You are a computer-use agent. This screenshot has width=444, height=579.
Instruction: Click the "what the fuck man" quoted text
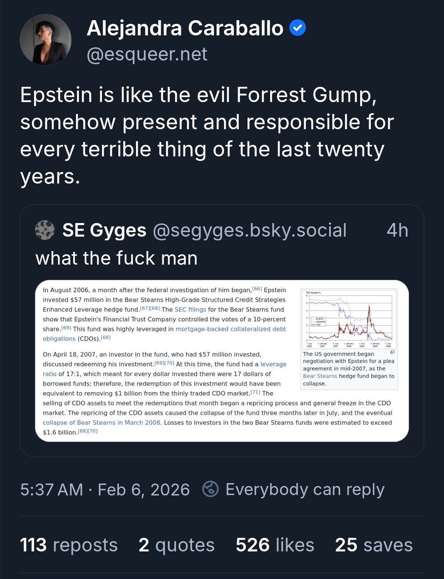(x=116, y=258)
